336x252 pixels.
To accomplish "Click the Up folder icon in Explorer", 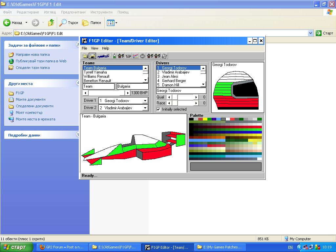I will [51, 23].
